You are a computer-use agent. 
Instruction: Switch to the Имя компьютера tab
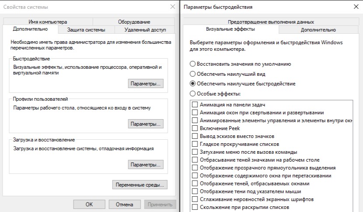coord(48,21)
